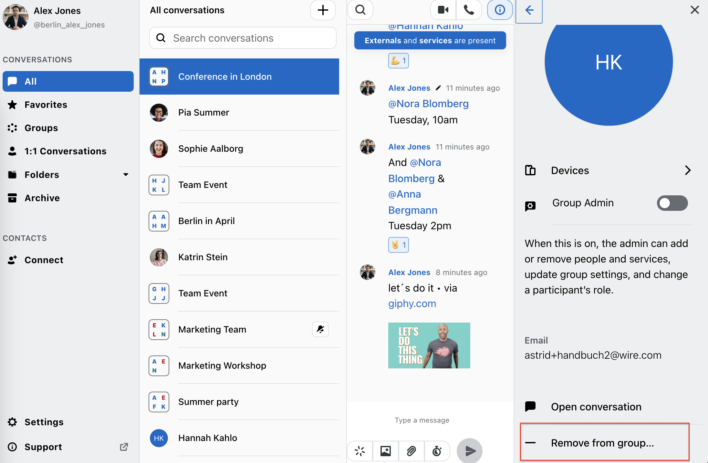Viewport: 708px width, 463px height.
Task: Send a ping with the ping icon
Action: [x=360, y=451]
